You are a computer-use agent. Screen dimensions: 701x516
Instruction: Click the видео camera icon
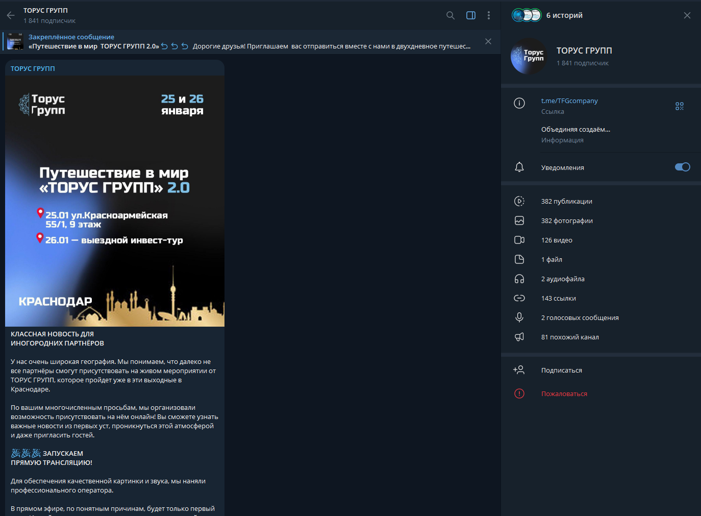(519, 240)
